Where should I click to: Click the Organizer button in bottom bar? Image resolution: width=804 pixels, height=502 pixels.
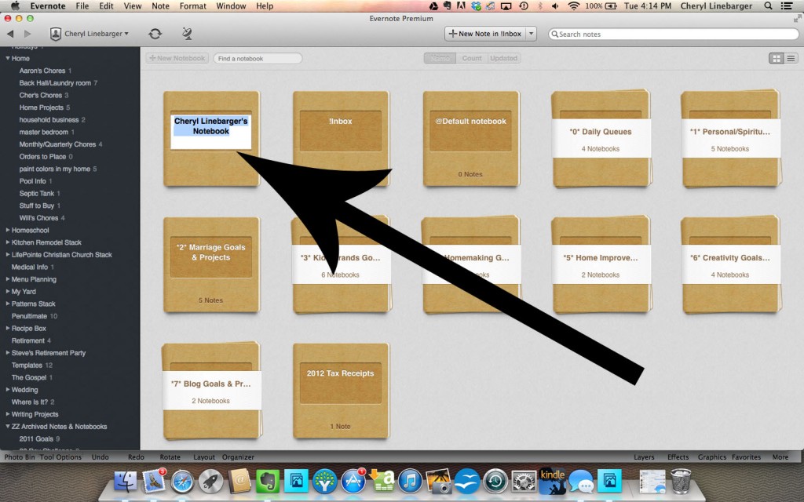click(238, 457)
